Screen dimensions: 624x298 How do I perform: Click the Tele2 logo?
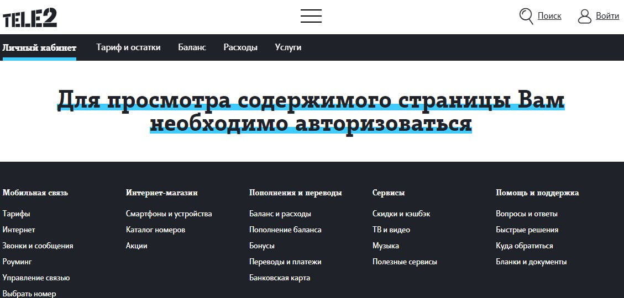[30, 18]
